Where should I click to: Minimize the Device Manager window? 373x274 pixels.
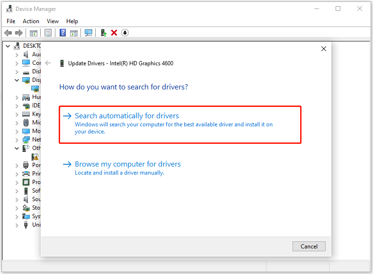317,9
